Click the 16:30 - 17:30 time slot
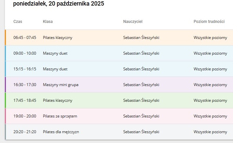The width and height of the screenshot is (233, 143). (x=25, y=85)
